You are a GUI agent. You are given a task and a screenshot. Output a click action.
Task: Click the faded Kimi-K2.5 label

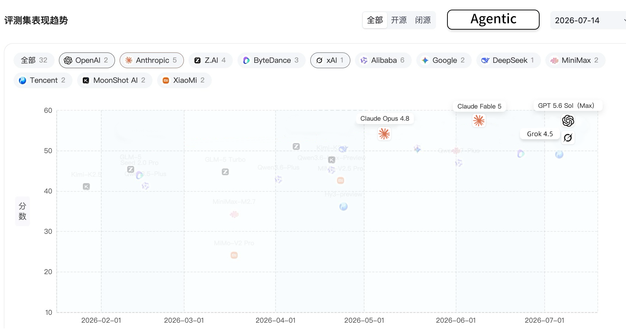pyautogui.click(x=86, y=174)
